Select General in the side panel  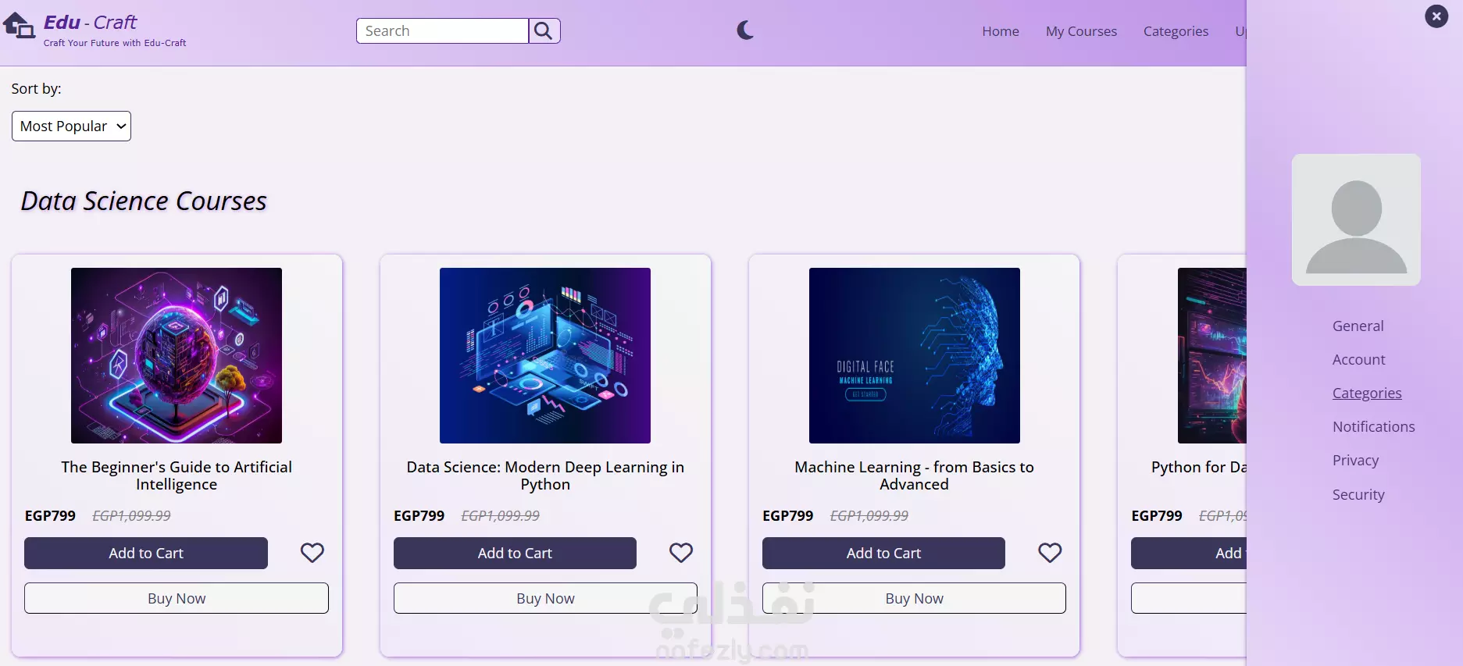1358,326
